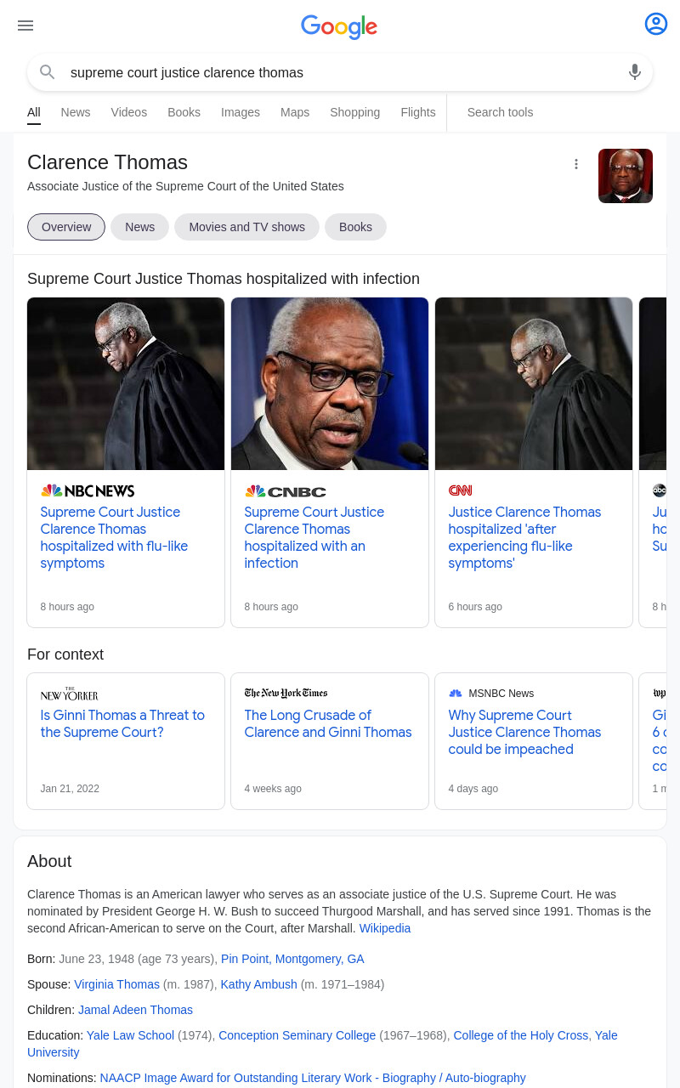Open Clarence Thomas portrait thumbnail
This screenshot has height=1088, width=680.
[x=626, y=176]
